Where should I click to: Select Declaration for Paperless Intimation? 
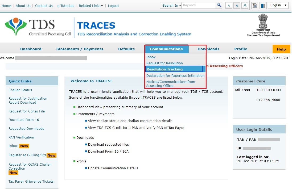click(x=175, y=75)
